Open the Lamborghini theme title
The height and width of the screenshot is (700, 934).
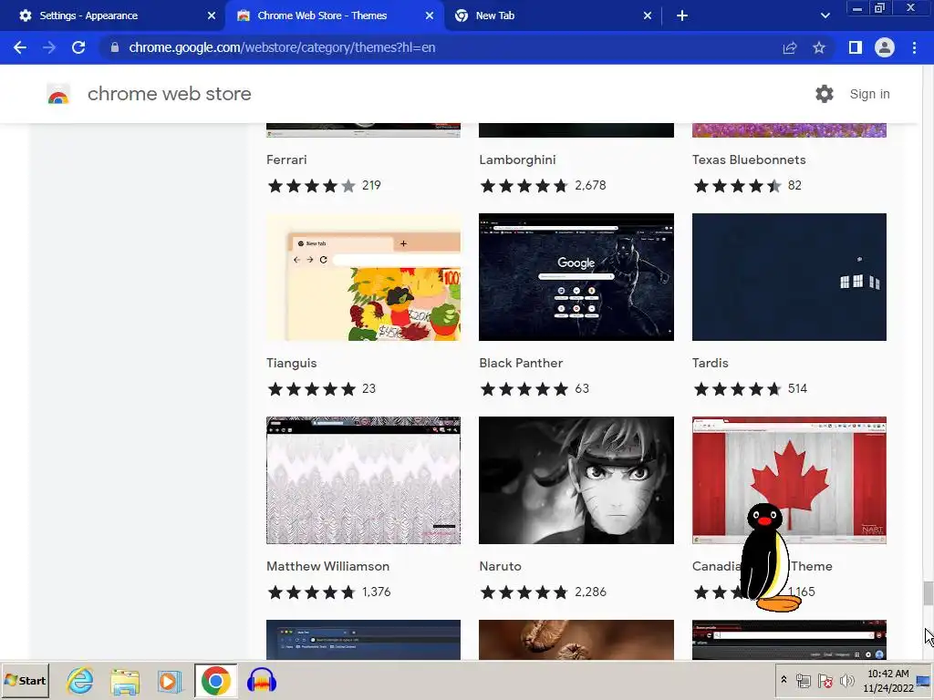[x=518, y=160]
